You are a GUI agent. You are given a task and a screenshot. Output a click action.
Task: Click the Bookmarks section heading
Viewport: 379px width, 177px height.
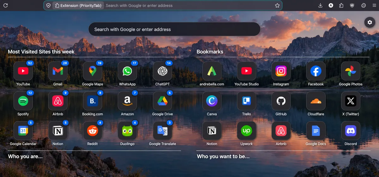point(210,52)
